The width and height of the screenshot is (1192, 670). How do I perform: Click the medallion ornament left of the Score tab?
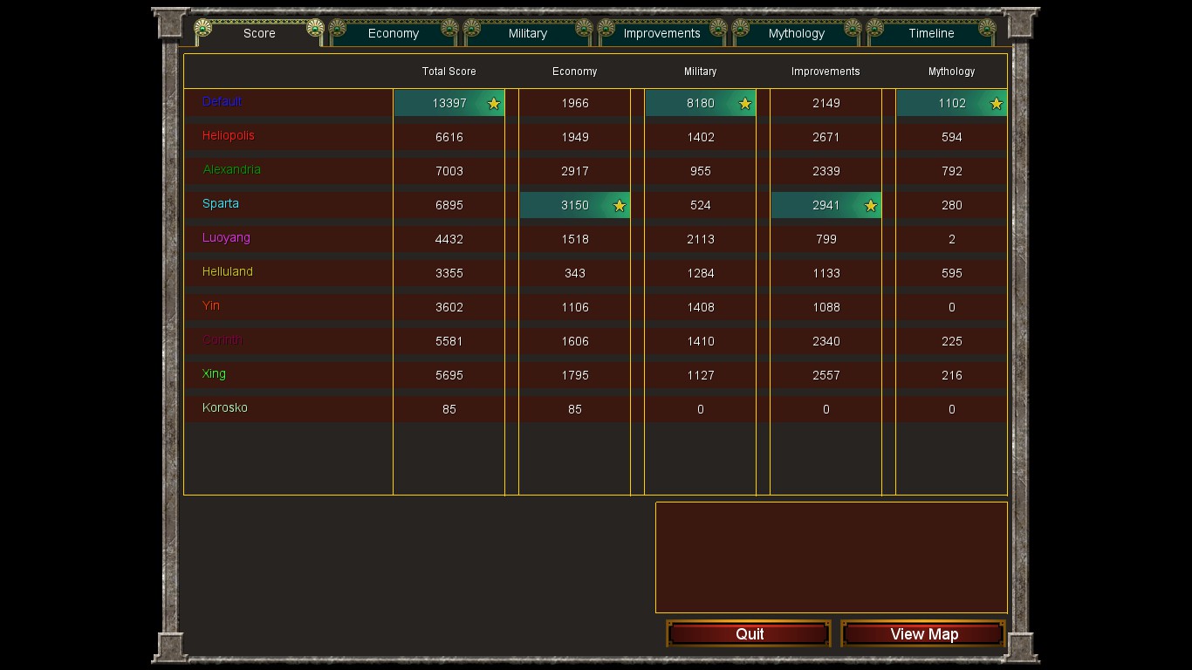coord(203,29)
